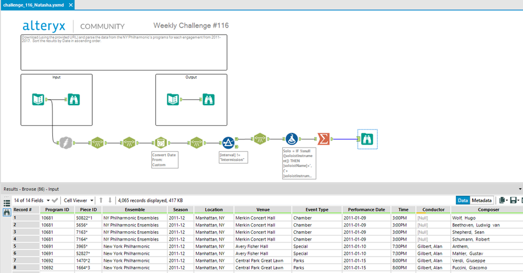Click the binoculars data view icon in Results panel

[7, 212]
